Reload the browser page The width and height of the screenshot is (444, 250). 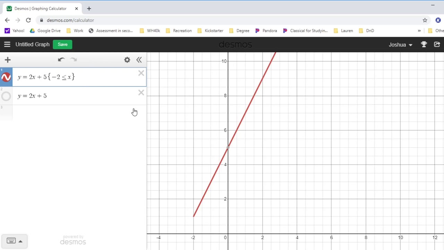(28, 20)
